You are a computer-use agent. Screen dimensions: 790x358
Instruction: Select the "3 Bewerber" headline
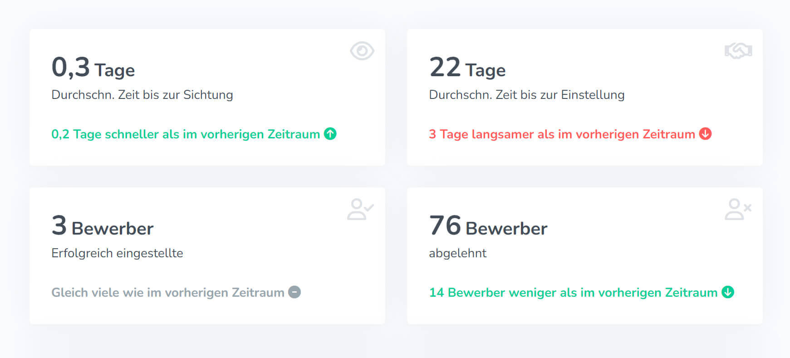pyautogui.click(x=103, y=226)
